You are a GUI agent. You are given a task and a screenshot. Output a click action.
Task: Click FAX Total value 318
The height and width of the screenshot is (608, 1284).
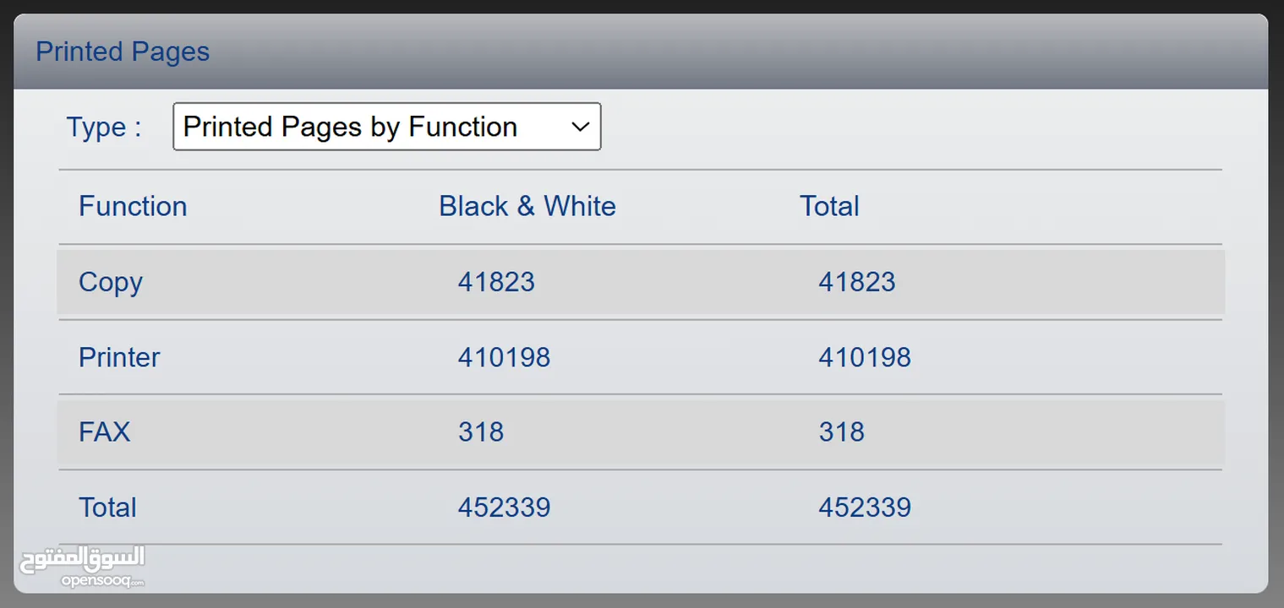pos(842,432)
